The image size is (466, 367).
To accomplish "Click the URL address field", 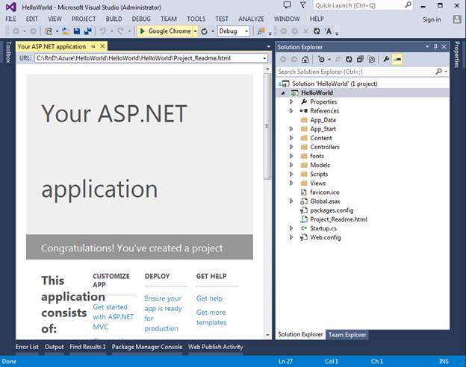I will tap(149, 58).
